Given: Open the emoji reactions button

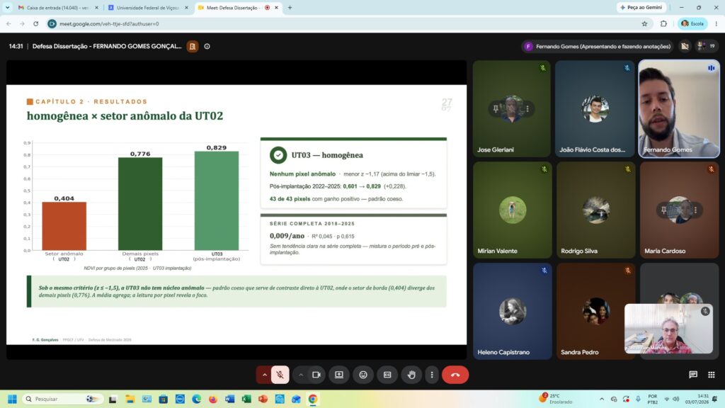Looking at the screenshot, I should [x=363, y=375].
